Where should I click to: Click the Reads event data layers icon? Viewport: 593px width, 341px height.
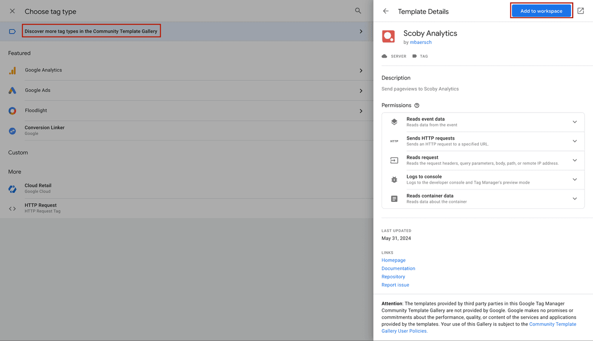(x=394, y=122)
